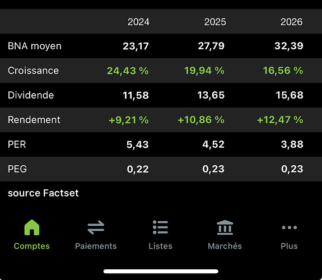Screen dimensions: 322x280
Task: Go to the Listes tab label
Action: (x=160, y=246)
